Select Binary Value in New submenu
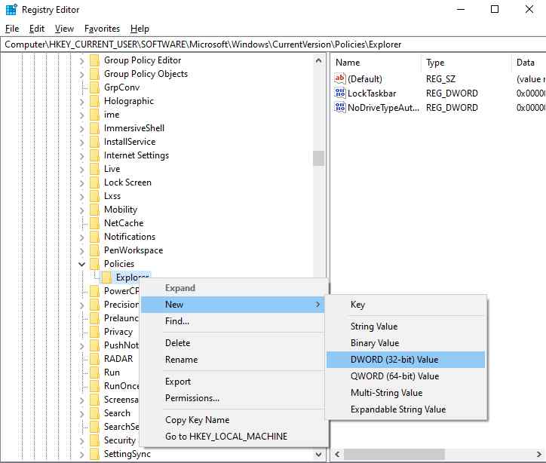546x463 pixels. coord(406,343)
